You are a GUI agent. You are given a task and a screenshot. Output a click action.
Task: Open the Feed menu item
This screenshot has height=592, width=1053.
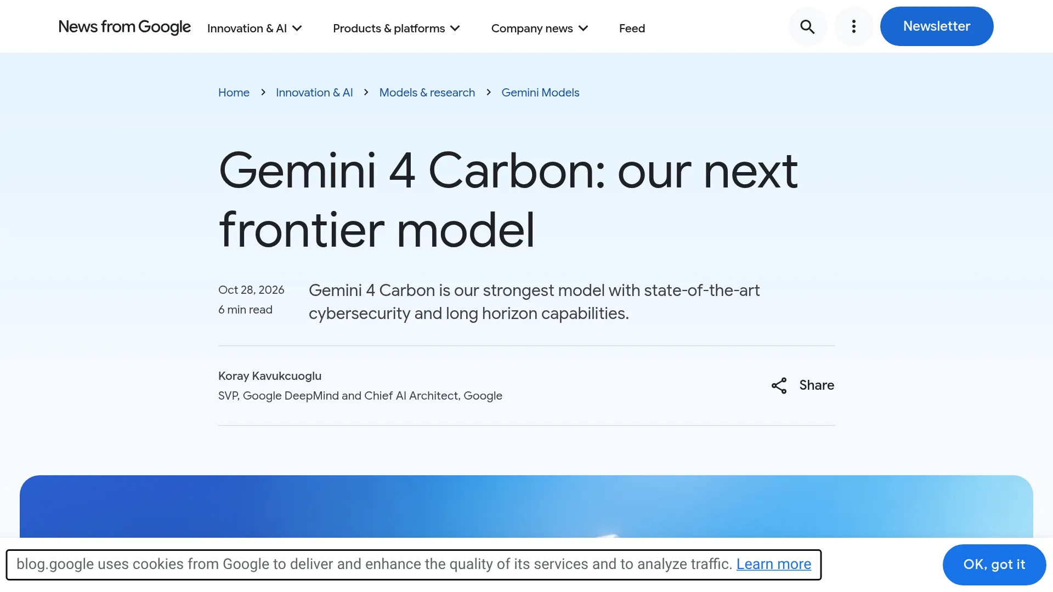632,28
